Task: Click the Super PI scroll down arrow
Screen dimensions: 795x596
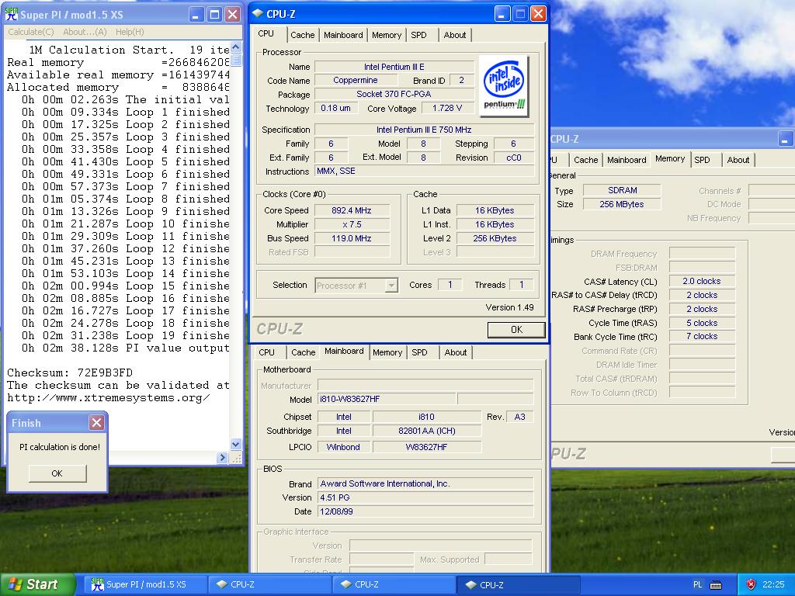Action: pos(236,445)
